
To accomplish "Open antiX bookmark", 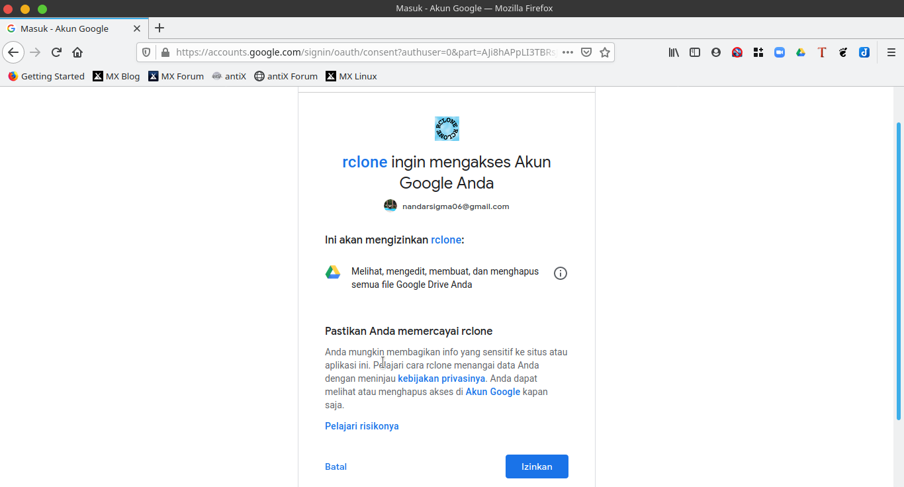I will pos(229,76).
